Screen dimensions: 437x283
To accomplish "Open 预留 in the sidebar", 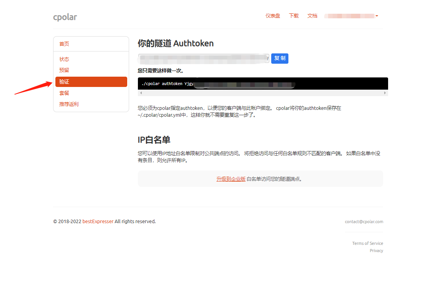I will [x=64, y=71].
